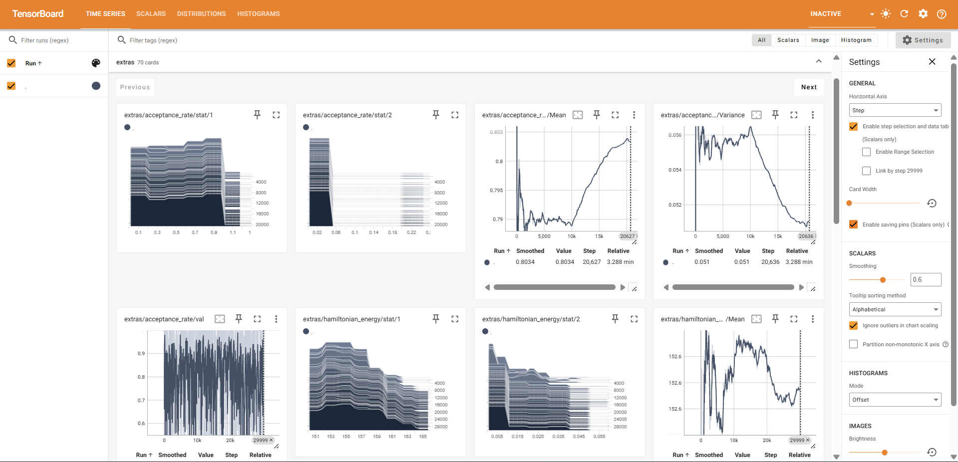Pin the extras/acceptance_rate/stat/1 card
The width and height of the screenshot is (958, 462).
coord(257,115)
